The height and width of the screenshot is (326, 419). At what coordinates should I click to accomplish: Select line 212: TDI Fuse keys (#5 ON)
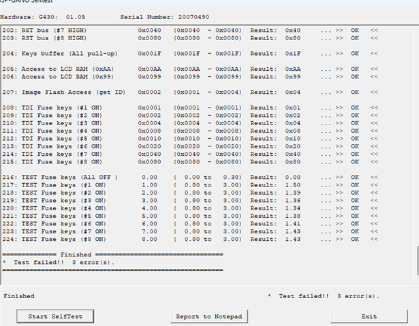[190, 139]
